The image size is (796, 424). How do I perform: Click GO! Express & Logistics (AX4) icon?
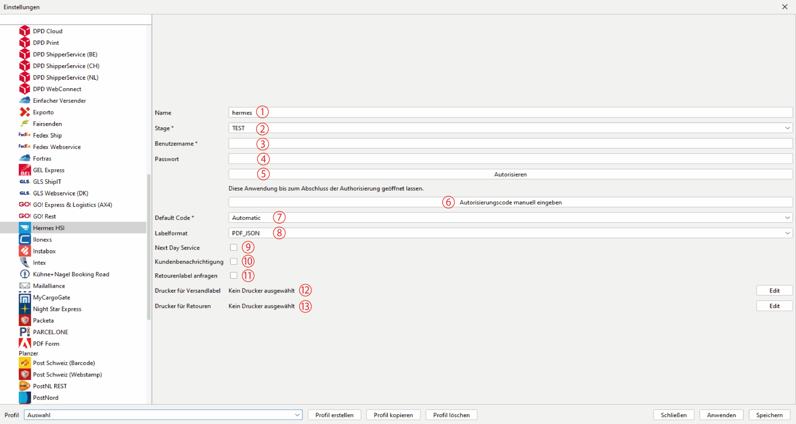[25, 205]
